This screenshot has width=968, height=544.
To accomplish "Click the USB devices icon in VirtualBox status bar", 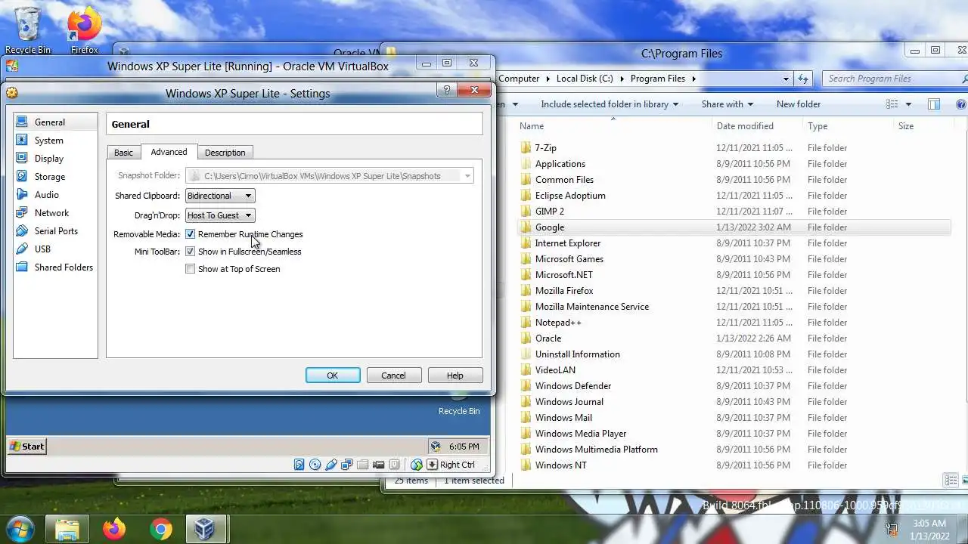I will 330,465.
